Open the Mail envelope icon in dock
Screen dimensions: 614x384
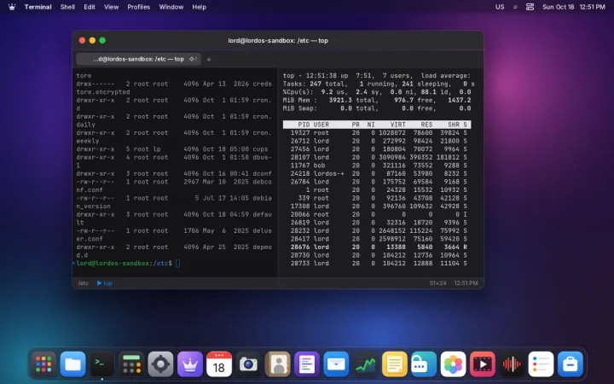[x=336, y=364]
